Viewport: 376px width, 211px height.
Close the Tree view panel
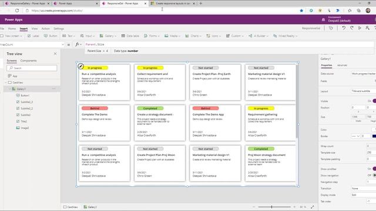pos(55,54)
